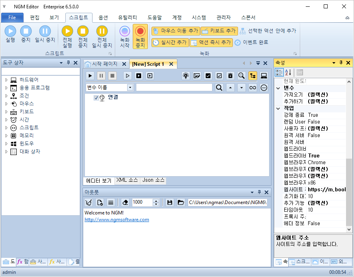Expand the 윈도우 toolbox node

coord(6,143)
